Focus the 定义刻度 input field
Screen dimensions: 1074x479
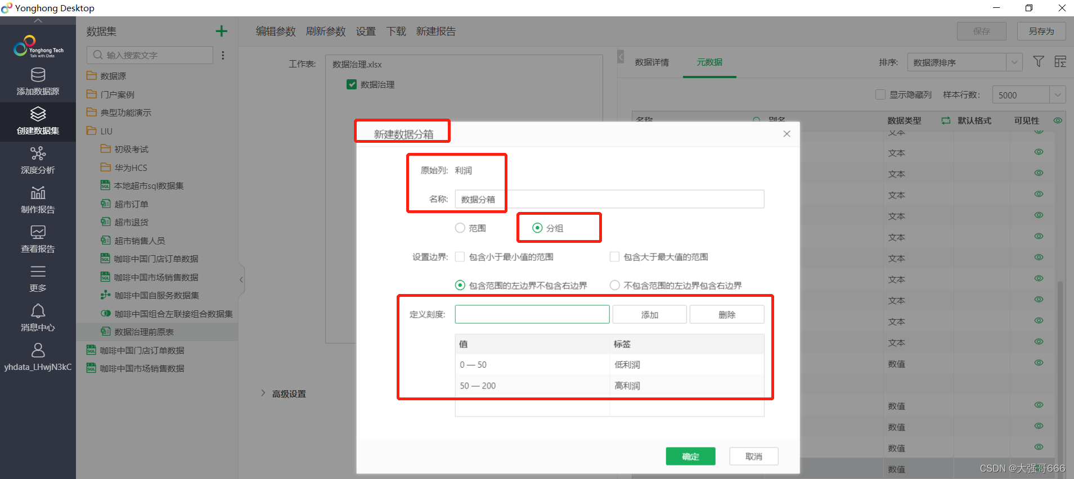point(532,314)
